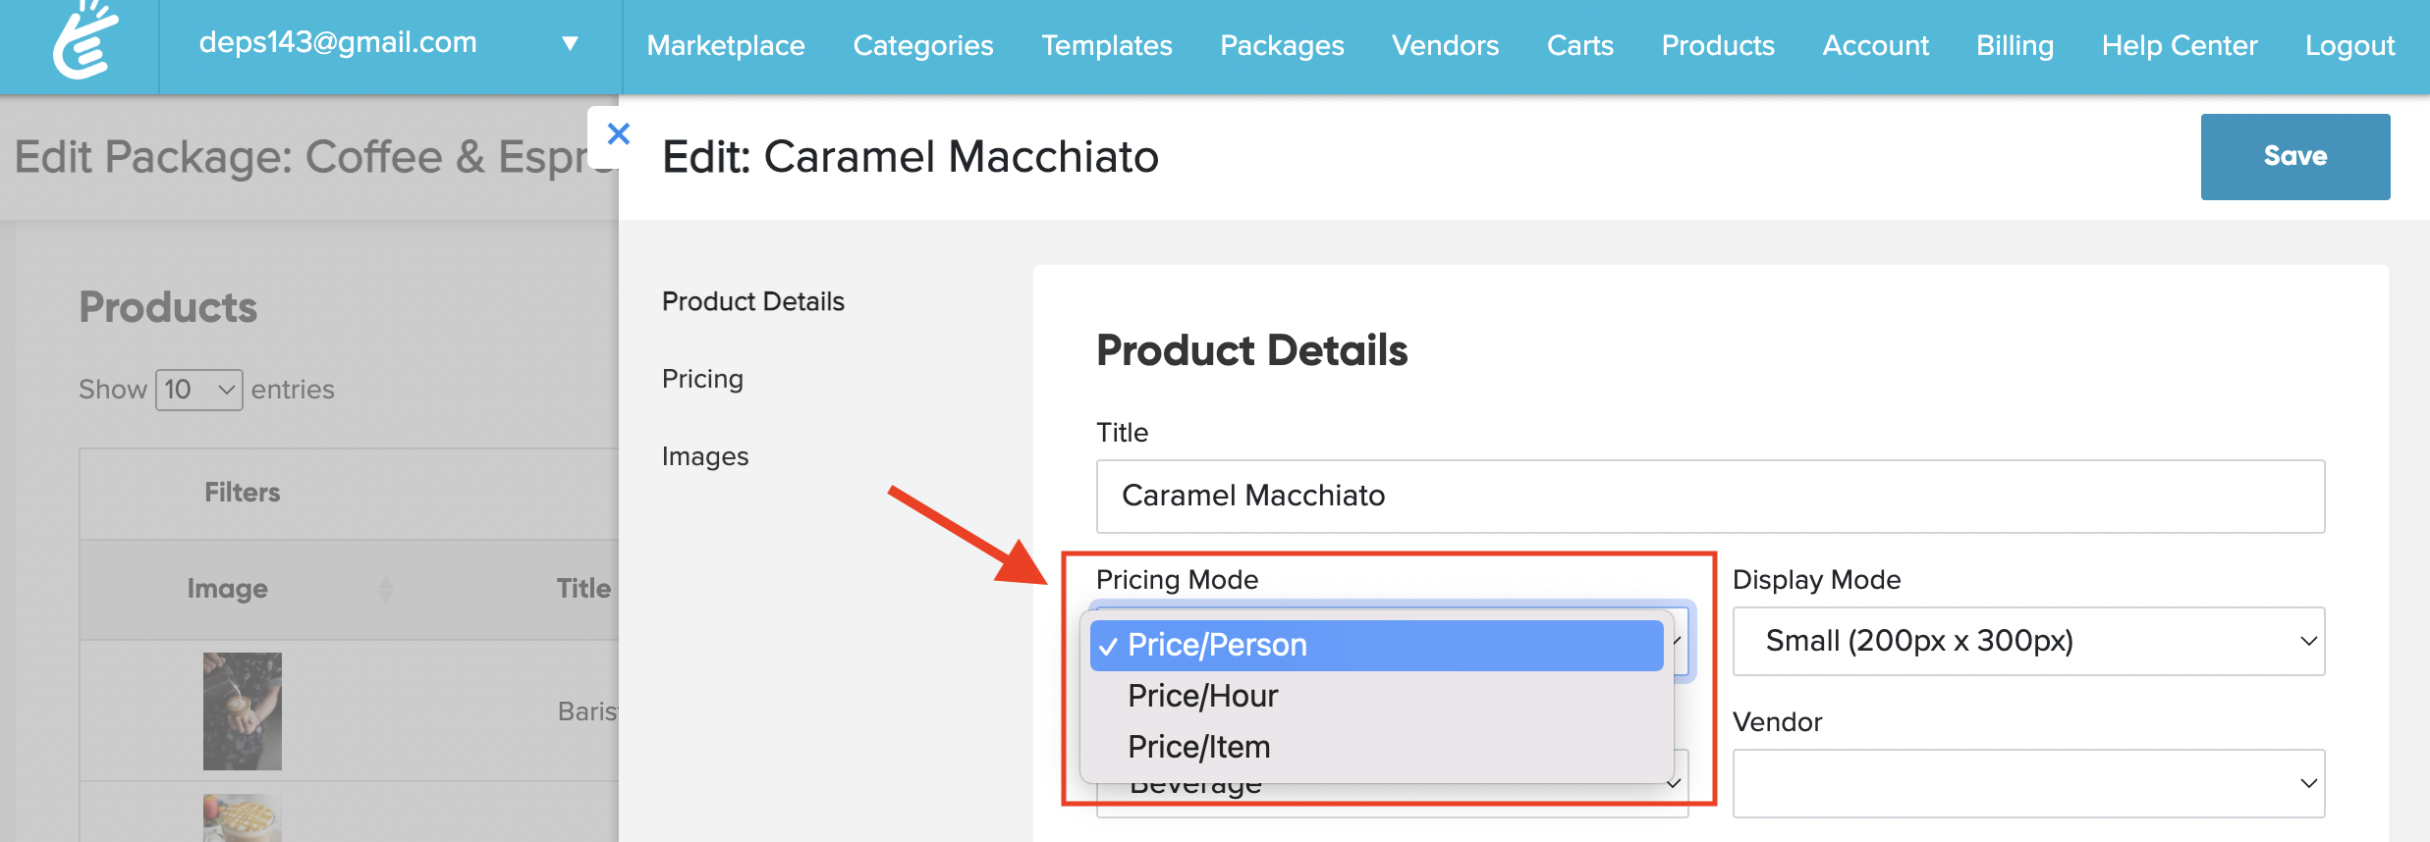This screenshot has width=2430, height=842.
Task: Click the Title input field
Action: pos(1710,496)
